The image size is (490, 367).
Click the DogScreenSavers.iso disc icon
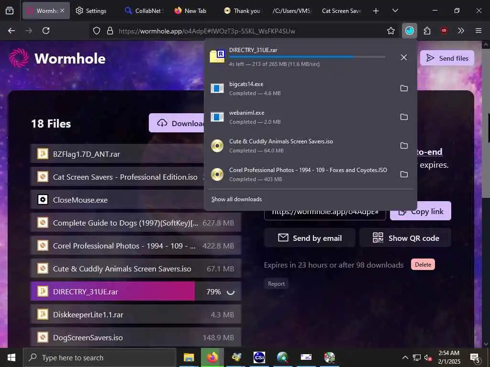(x=43, y=337)
